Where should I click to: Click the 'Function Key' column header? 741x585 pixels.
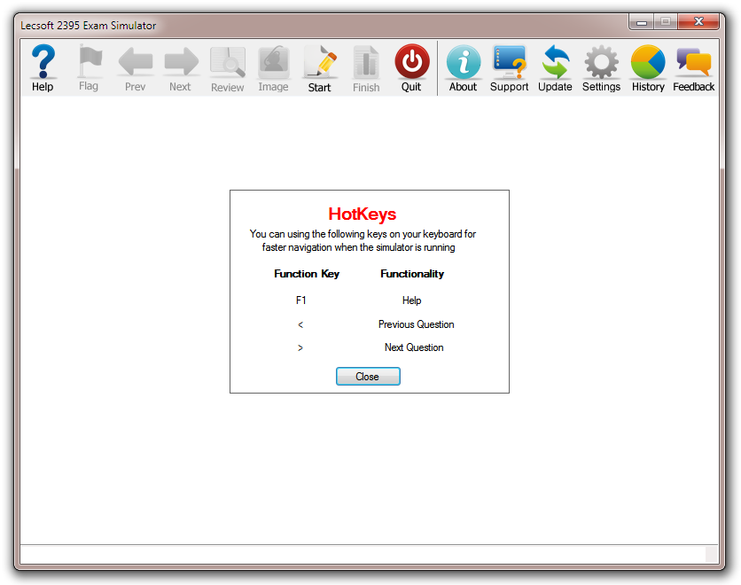307,274
